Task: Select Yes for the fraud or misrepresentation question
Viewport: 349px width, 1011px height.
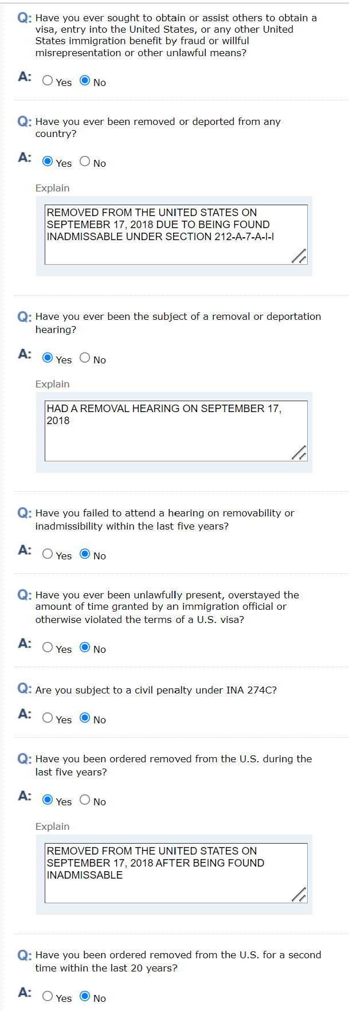Action: click(x=48, y=81)
